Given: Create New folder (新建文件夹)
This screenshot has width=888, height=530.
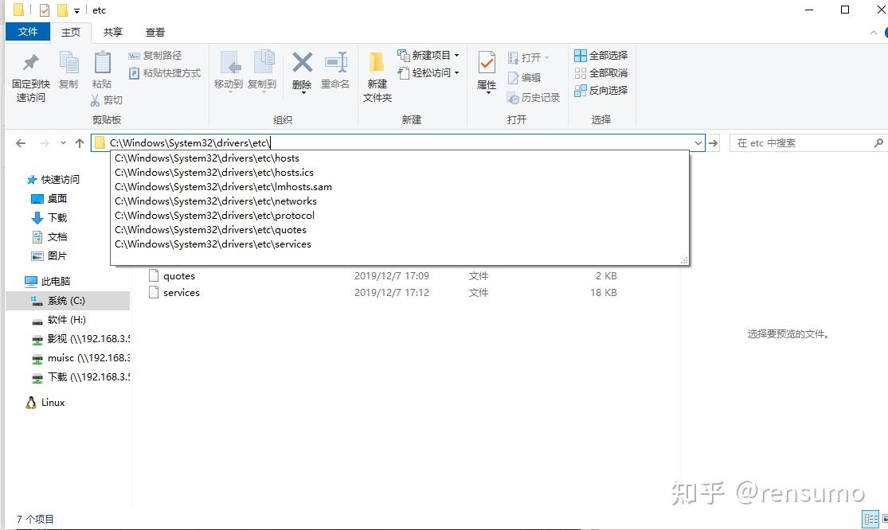Looking at the screenshot, I should coord(377,76).
